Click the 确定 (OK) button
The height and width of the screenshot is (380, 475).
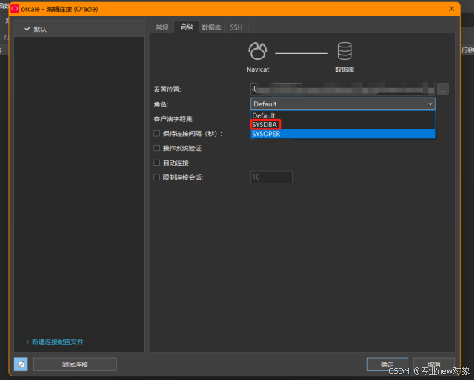[388, 364]
